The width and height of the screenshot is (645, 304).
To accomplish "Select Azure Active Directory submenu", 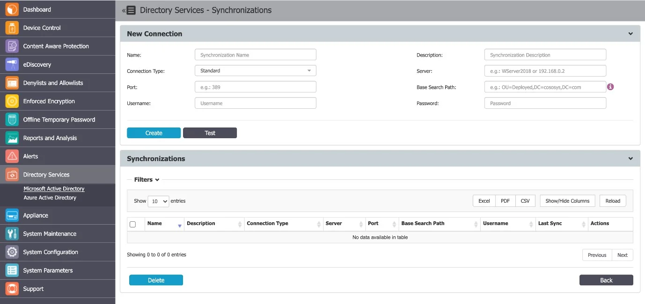I will 50,198.
